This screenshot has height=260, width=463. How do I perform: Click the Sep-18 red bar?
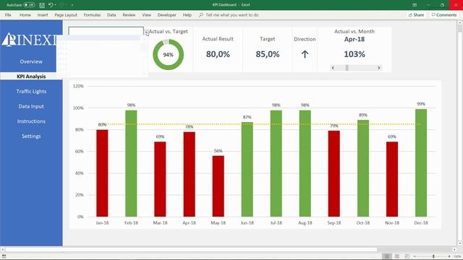[334, 173]
